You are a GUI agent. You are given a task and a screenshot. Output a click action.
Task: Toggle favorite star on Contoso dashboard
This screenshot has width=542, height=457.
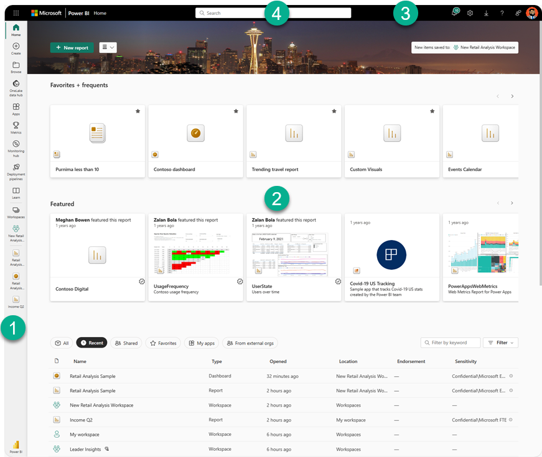coord(236,111)
